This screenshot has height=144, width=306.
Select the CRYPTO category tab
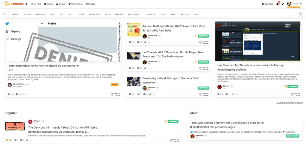[x=15, y=14]
